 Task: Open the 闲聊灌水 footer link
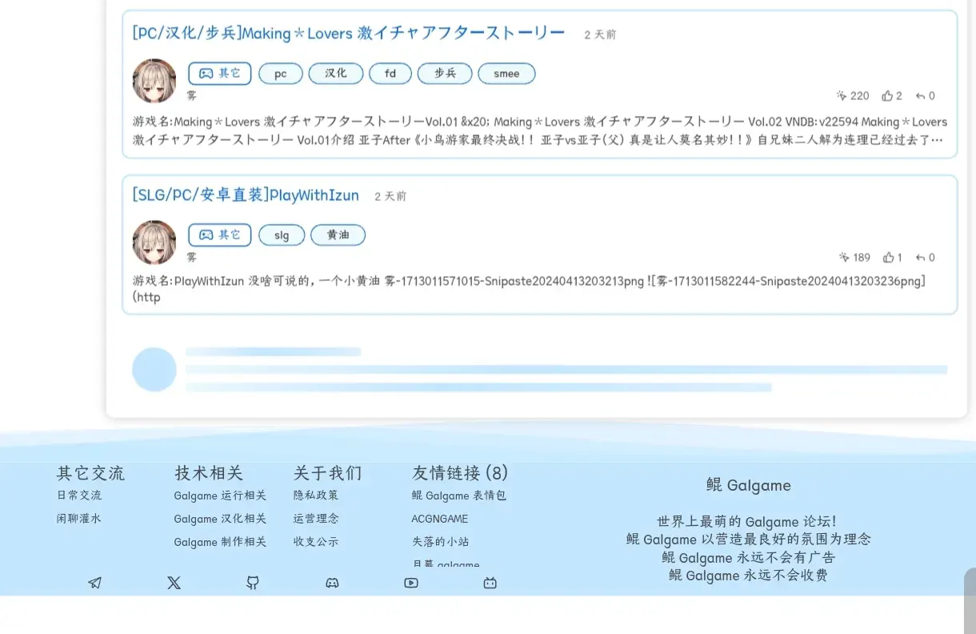coord(79,519)
